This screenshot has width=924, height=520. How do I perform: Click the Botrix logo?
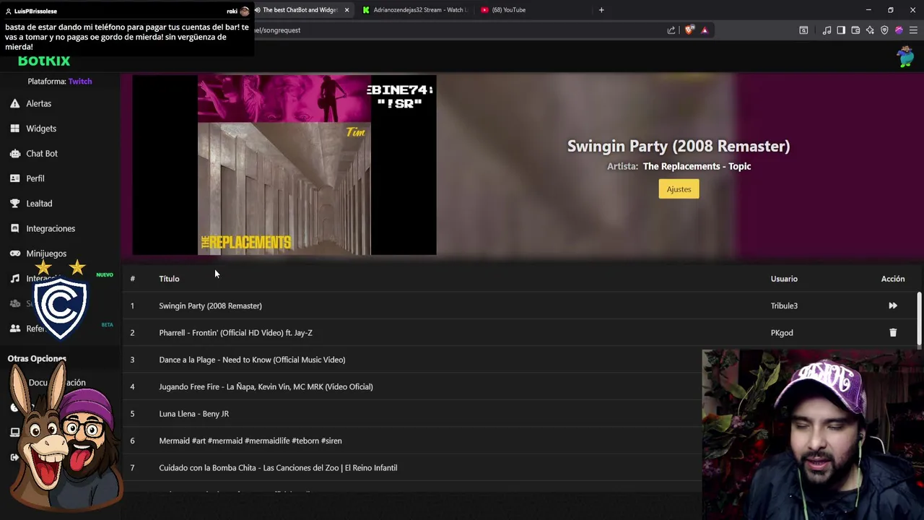tap(44, 61)
